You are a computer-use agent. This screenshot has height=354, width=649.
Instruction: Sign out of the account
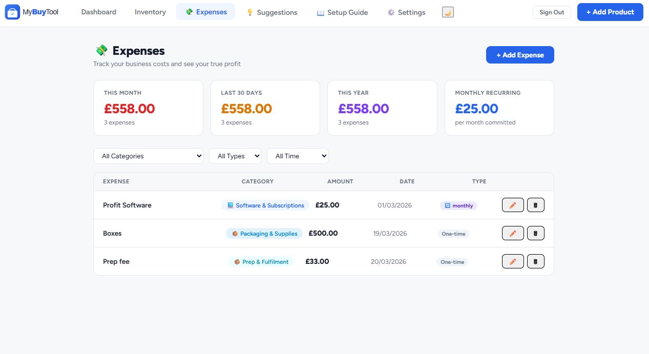coord(552,12)
